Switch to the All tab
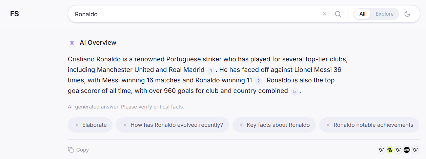The image size is (426, 159). pyautogui.click(x=362, y=14)
